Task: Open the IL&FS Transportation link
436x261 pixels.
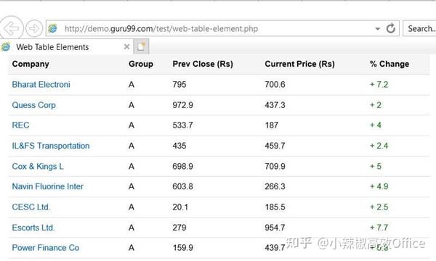Action: (51, 146)
